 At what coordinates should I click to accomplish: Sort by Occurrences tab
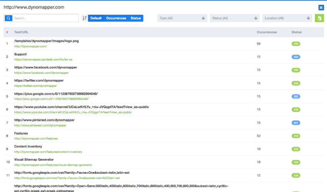[116, 18]
